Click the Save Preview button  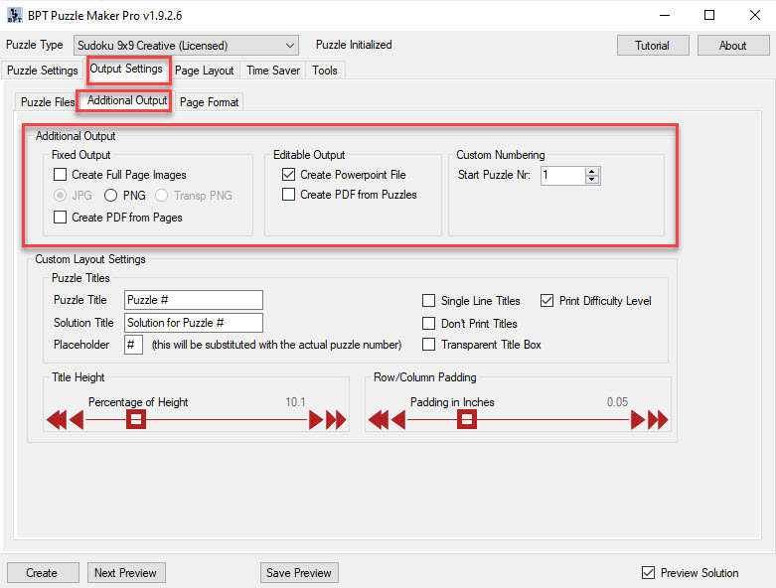(299, 573)
